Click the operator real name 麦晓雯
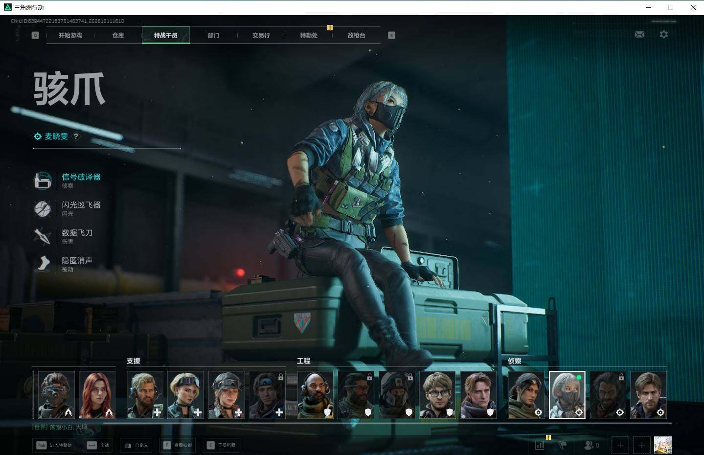704x455 pixels. [56, 136]
